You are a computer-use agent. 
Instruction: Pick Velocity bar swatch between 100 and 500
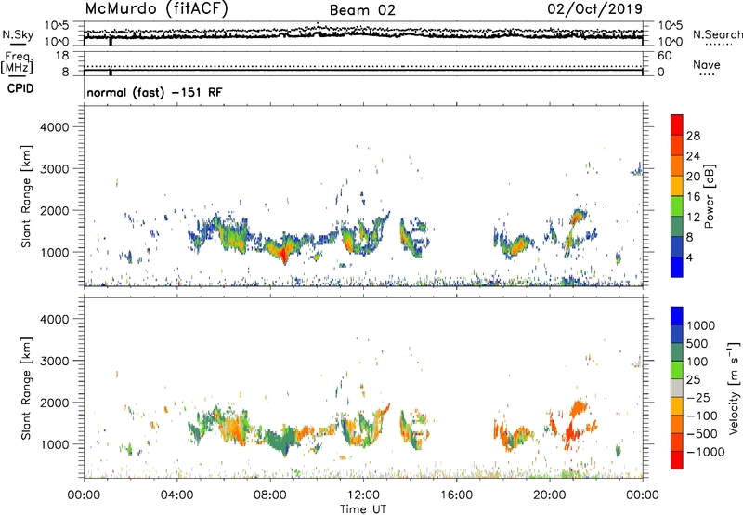(x=677, y=352)
